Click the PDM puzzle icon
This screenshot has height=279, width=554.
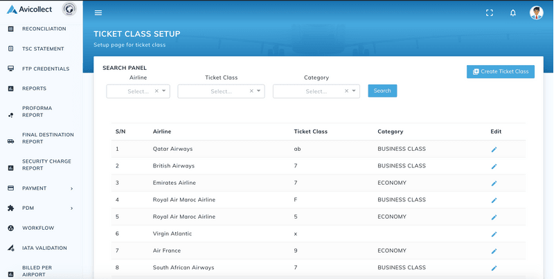(10, 208)
